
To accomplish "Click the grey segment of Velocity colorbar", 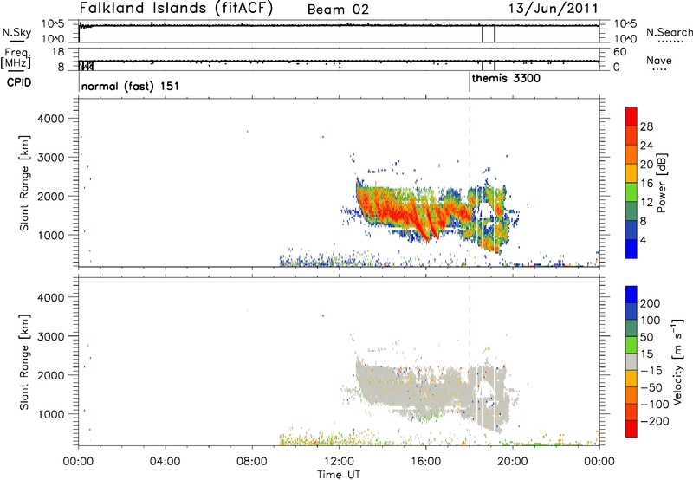I will tap(631, 361).
